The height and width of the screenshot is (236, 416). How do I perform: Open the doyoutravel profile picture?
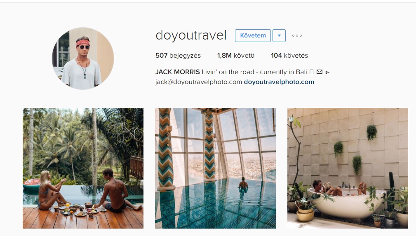pyautogui.click(x=83, y=58)
